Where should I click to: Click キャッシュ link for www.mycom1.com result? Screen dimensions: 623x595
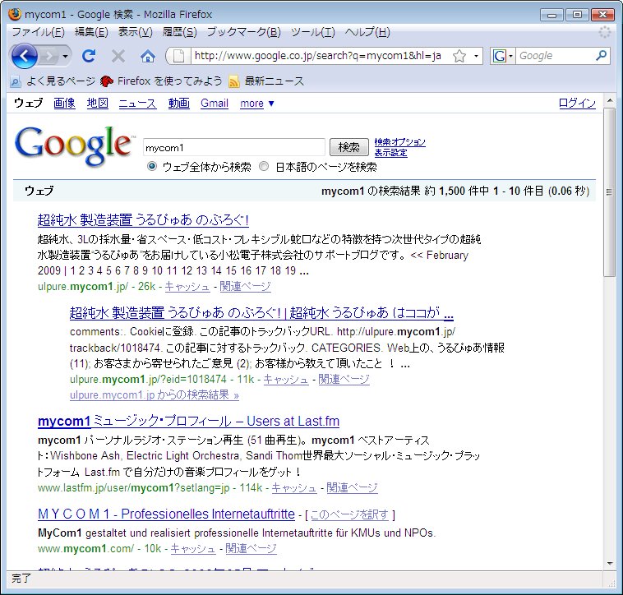(193, 548)
